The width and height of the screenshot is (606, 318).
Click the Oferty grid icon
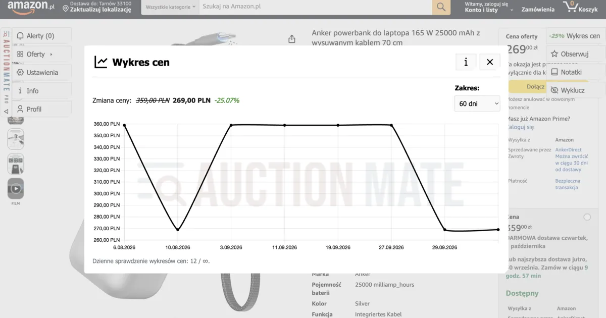click(x=20, y=54)
